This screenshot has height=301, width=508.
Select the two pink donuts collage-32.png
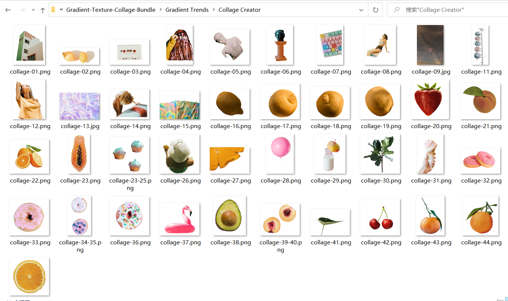480,160
